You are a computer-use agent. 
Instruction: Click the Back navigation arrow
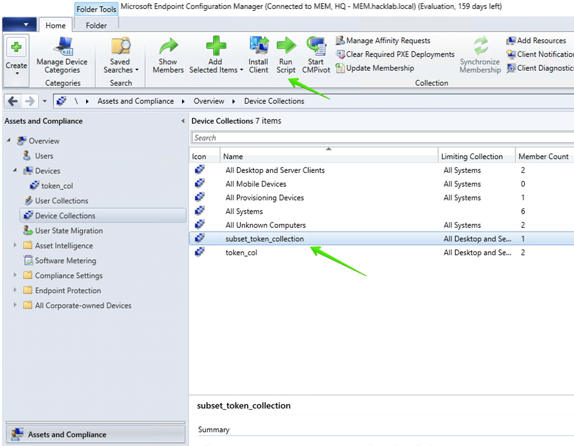[13, 101]
